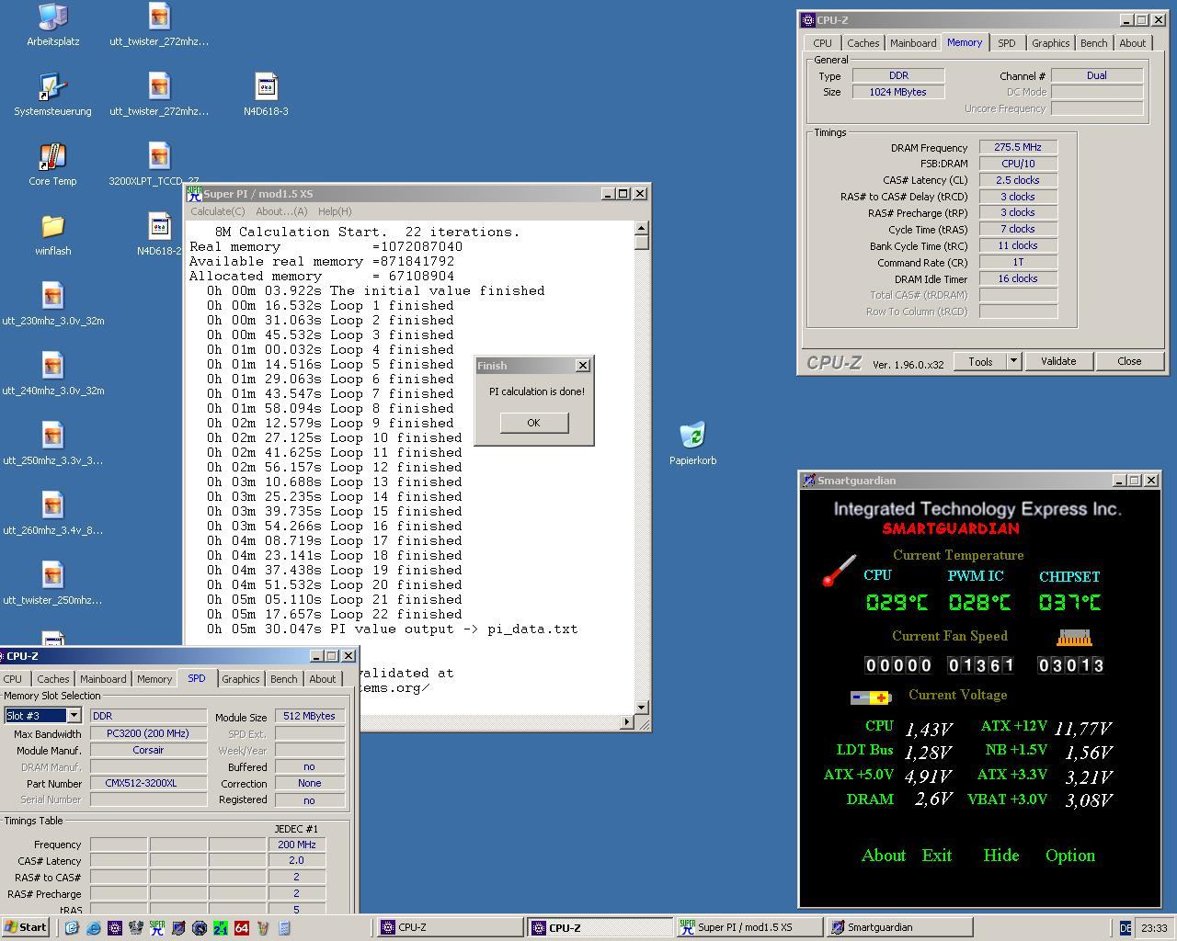Image resolution: width=1177 pixels, height=941 pixels.
Task: Launch Core Temp from desktop
Action: (52, 164)
